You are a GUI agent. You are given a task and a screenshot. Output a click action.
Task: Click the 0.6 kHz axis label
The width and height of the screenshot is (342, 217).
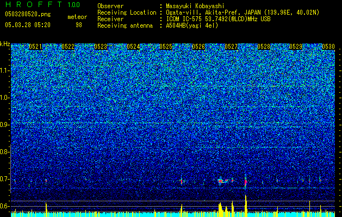4,206
